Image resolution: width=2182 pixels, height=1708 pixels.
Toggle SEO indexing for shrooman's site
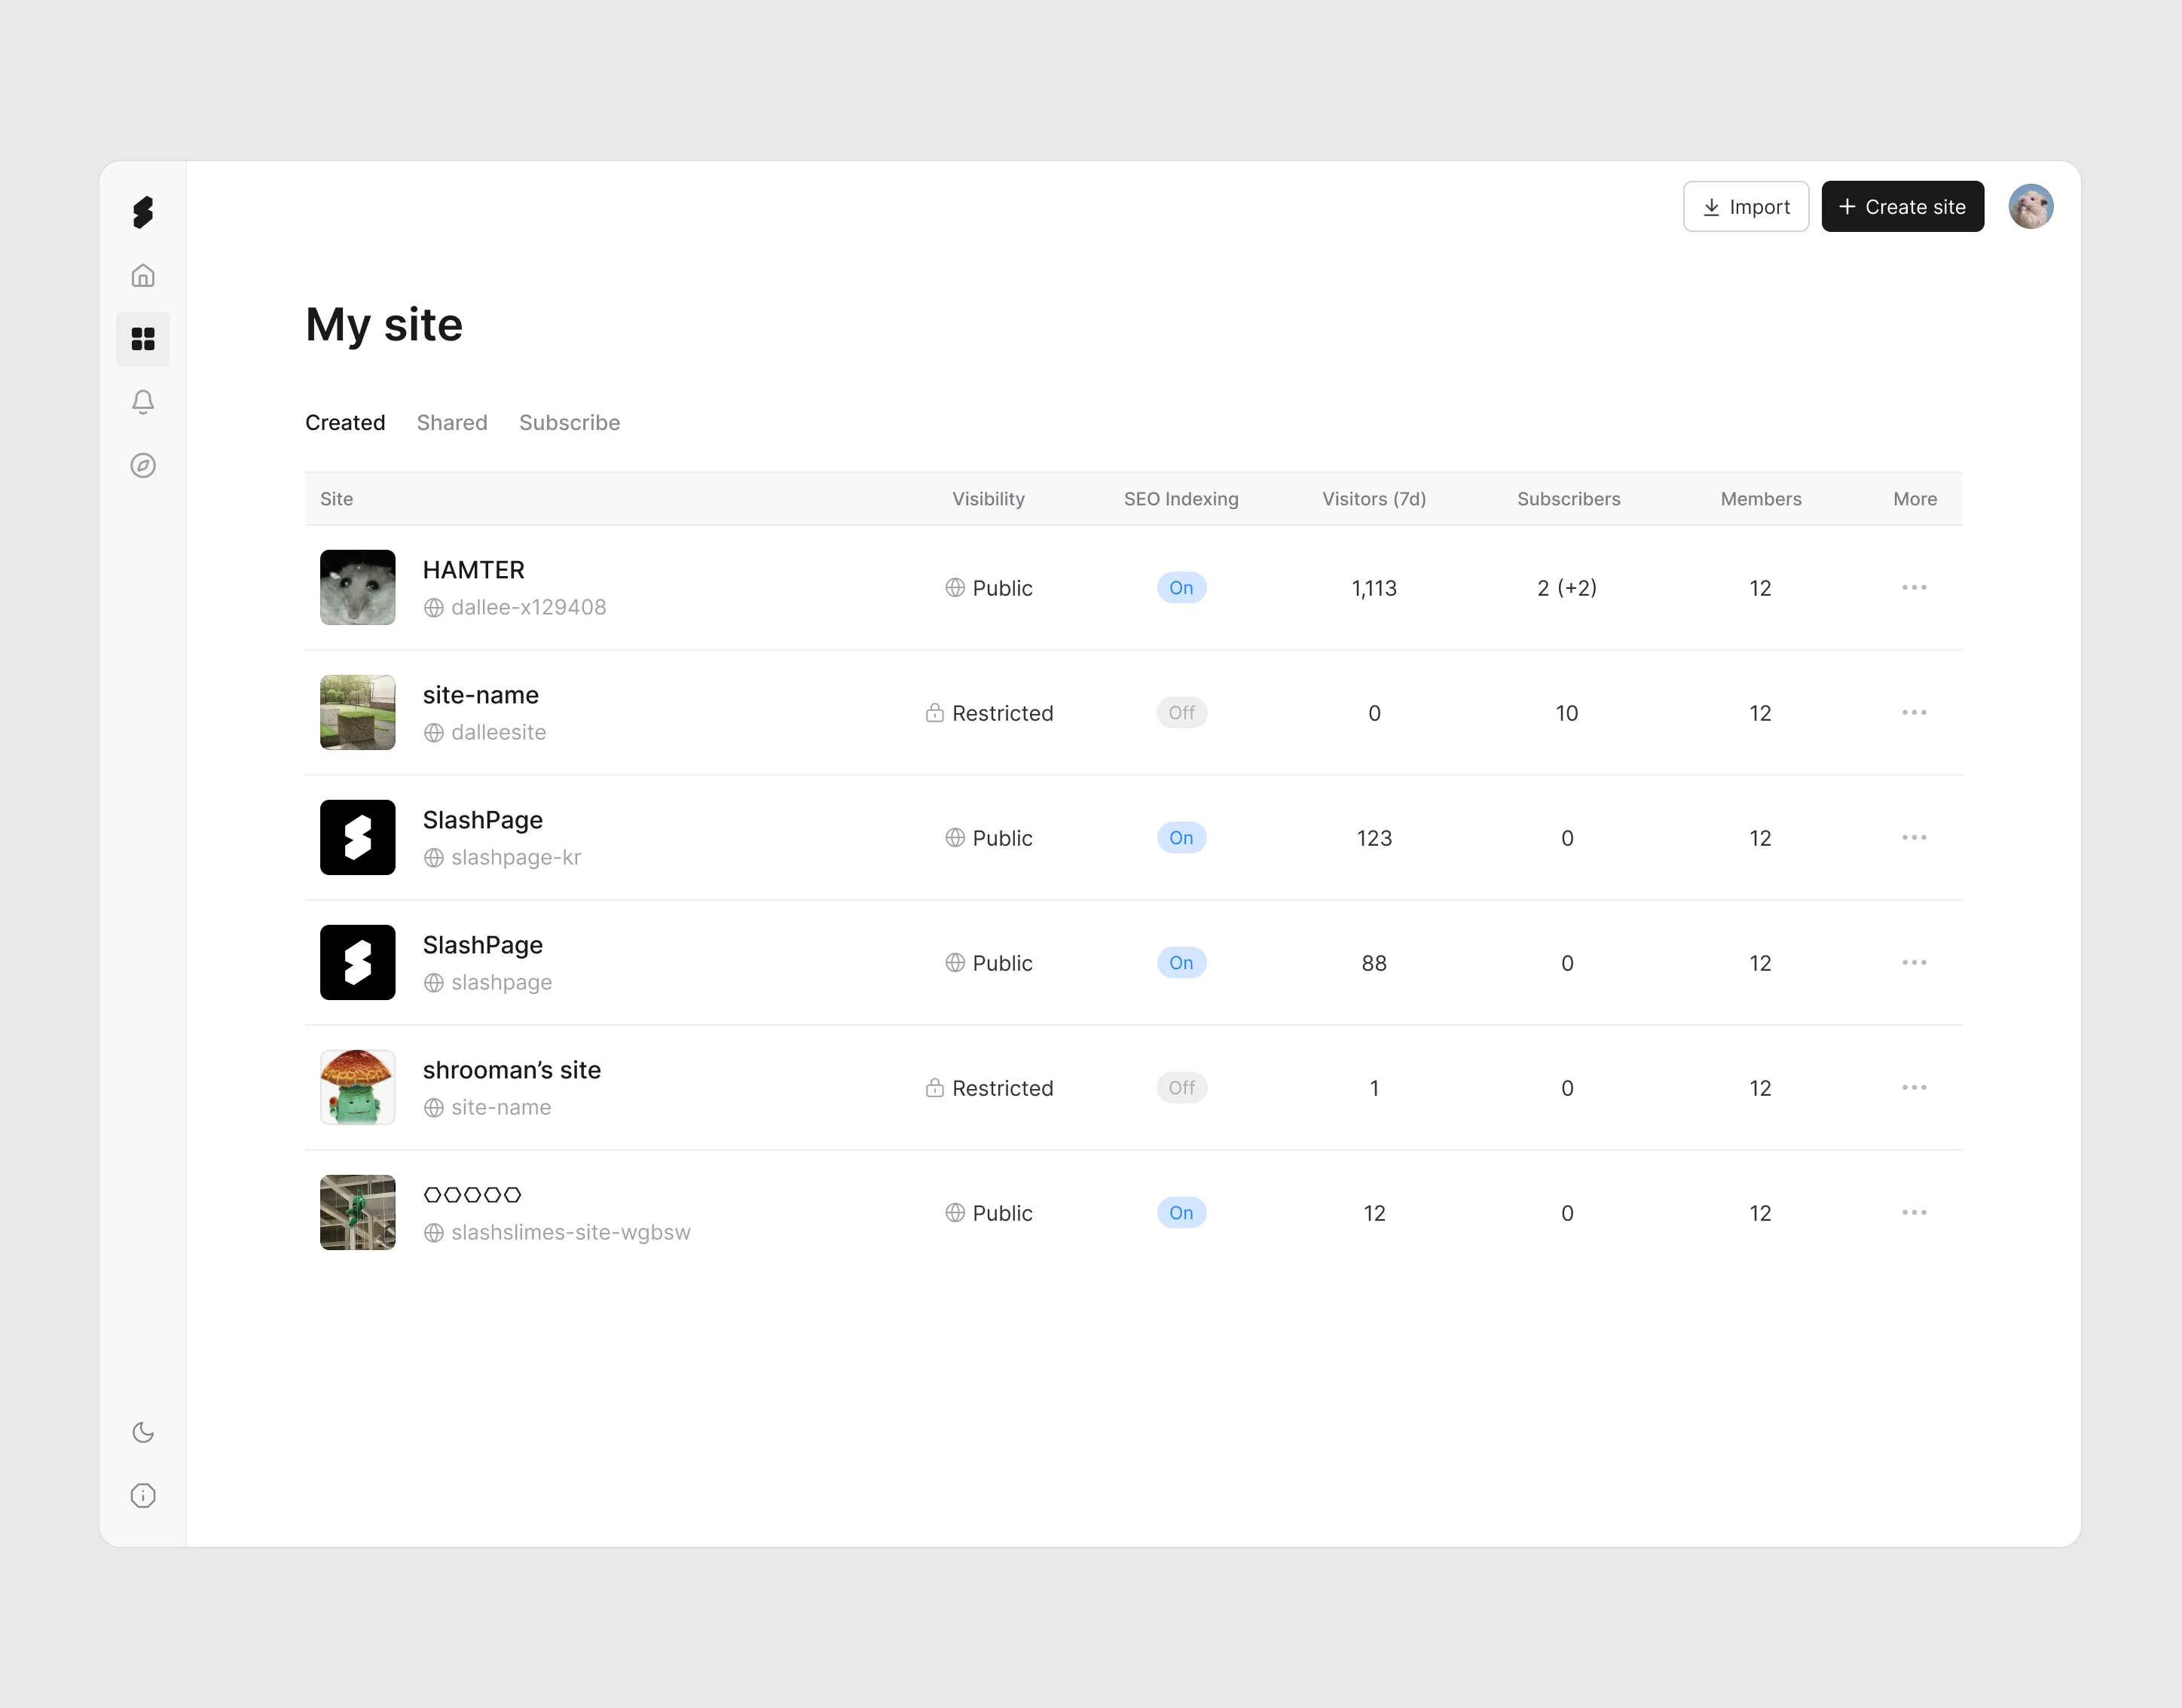[x=1181, y=1088]
